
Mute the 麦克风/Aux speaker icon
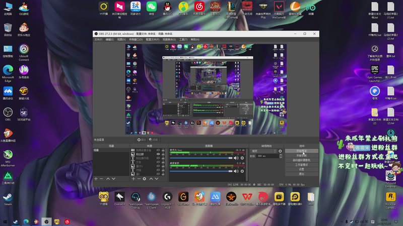coord(236,158)
